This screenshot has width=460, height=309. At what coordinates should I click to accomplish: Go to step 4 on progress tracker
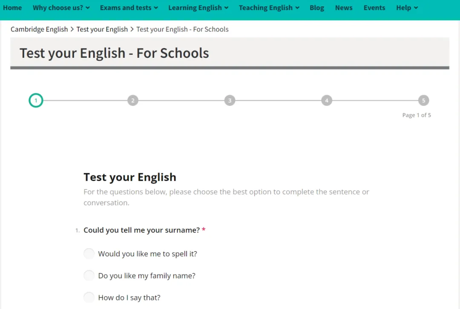327,101
